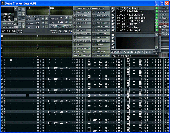Increase BPM with the up arrow
This screenshot has height=133, width=170.
[43, 18]
